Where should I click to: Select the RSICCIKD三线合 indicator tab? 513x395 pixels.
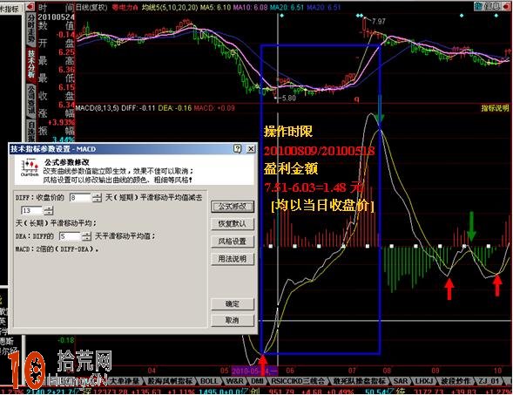click(297, 381)
